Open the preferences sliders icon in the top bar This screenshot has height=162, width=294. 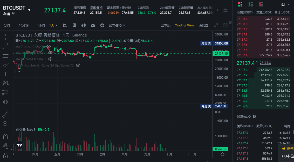[x=225, y=10]
